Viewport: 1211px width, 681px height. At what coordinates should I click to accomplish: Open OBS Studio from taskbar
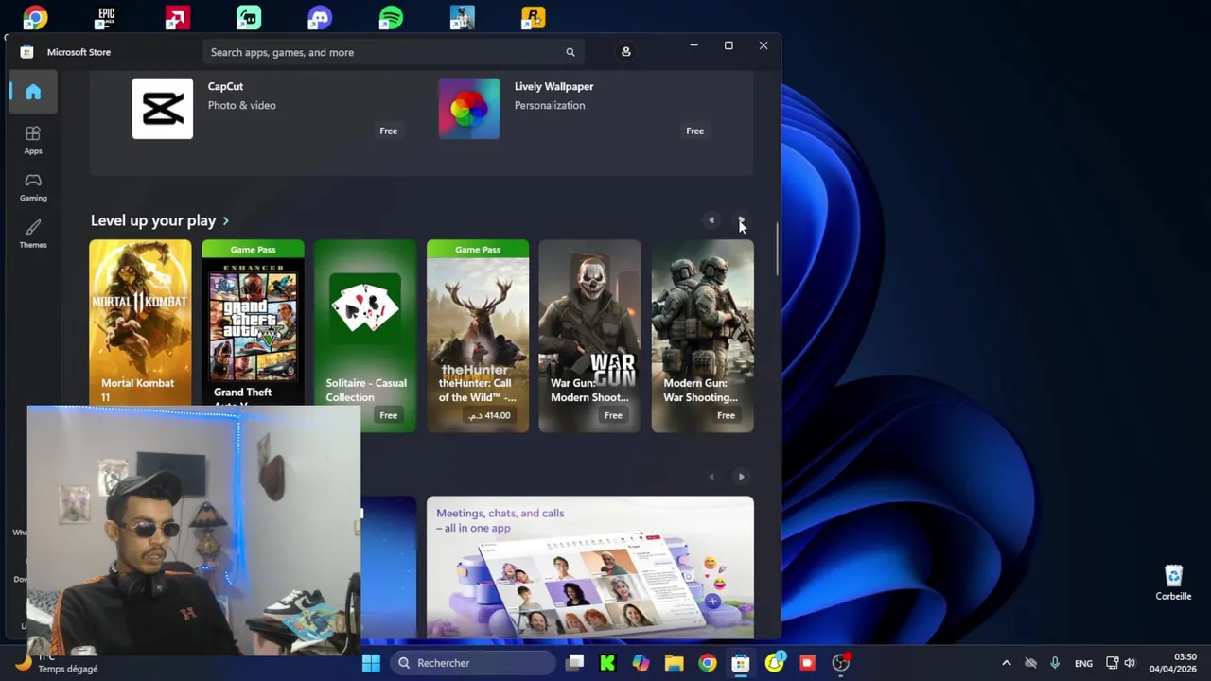pos(840,663)
